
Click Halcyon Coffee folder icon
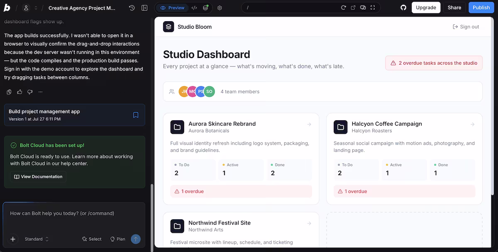click(341, 127)
